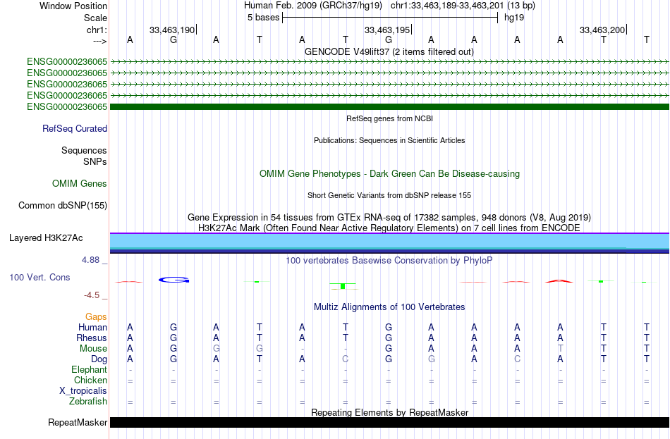Click the solid green ENSG00000236065 exon bar
670x439 pixels.
click(x=389, y=106)
